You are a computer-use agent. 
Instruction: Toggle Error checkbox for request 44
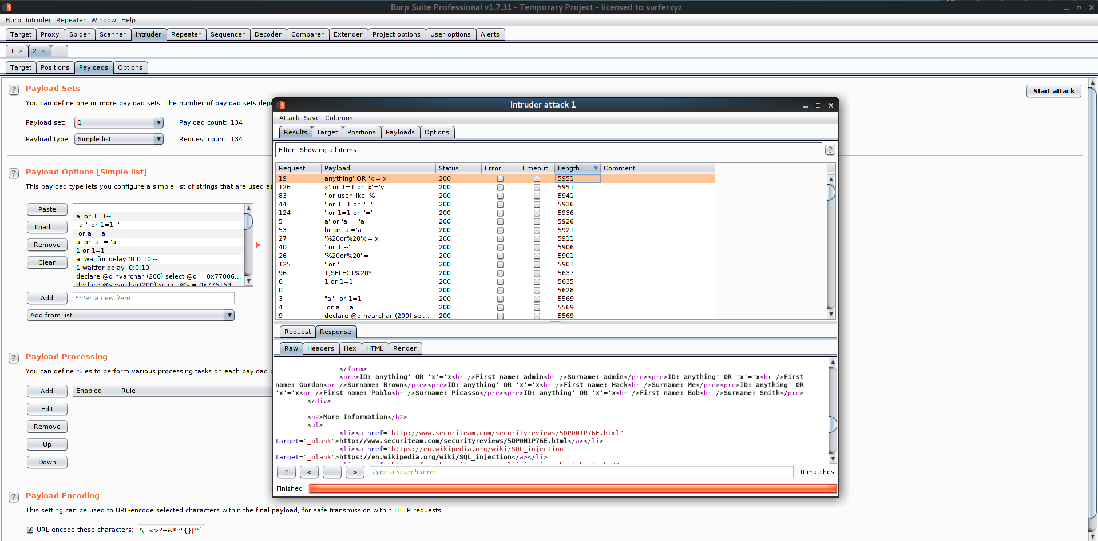(x=500, y=204)
